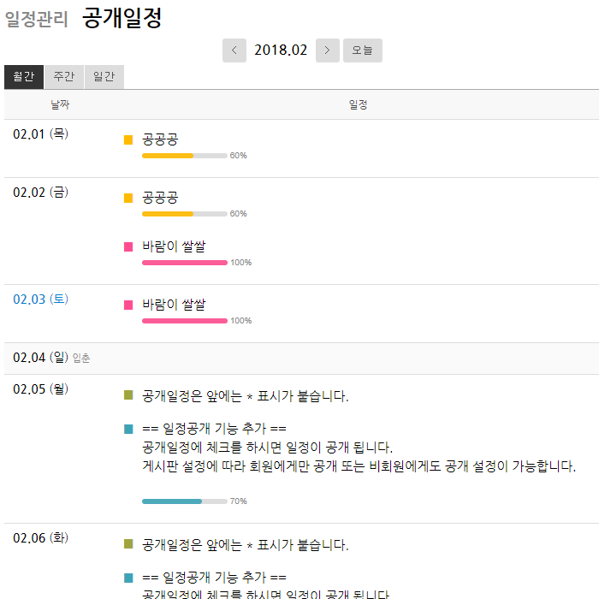
Task: Open 공개일정은 앞에는 entry on 02.06
Action: point(246,545)
